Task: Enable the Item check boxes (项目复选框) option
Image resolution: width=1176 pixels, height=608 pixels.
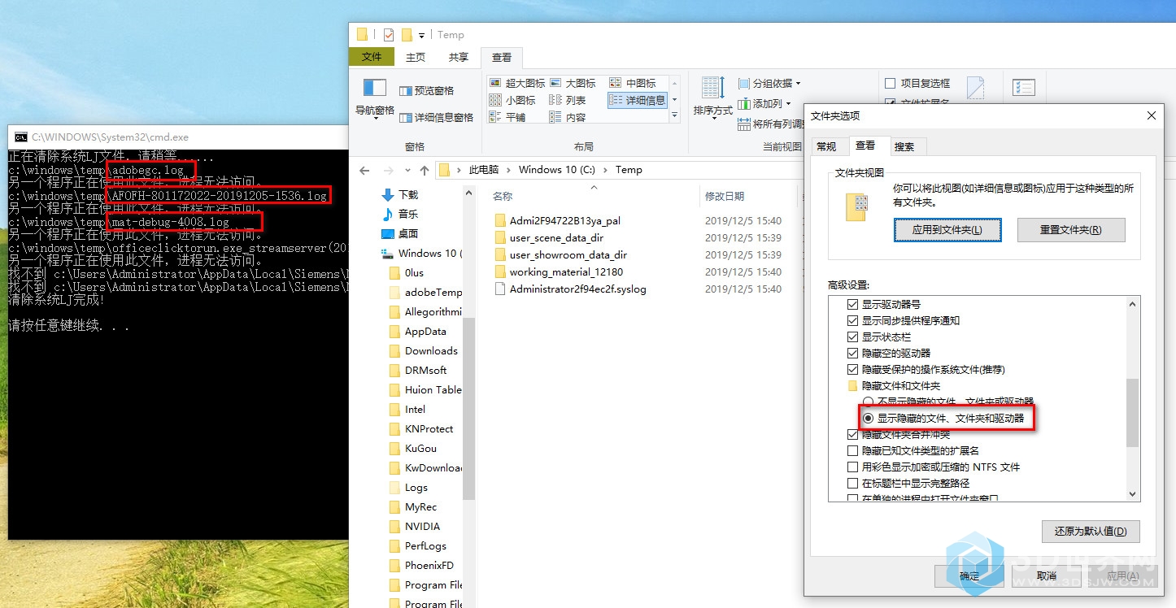Action: coord(890,83)
